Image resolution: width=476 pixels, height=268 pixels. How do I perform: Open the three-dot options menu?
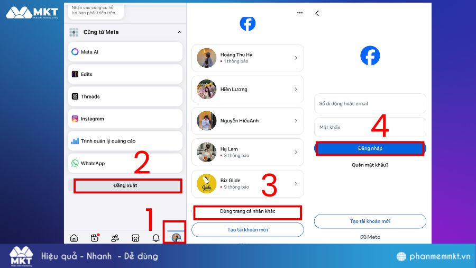300,13
